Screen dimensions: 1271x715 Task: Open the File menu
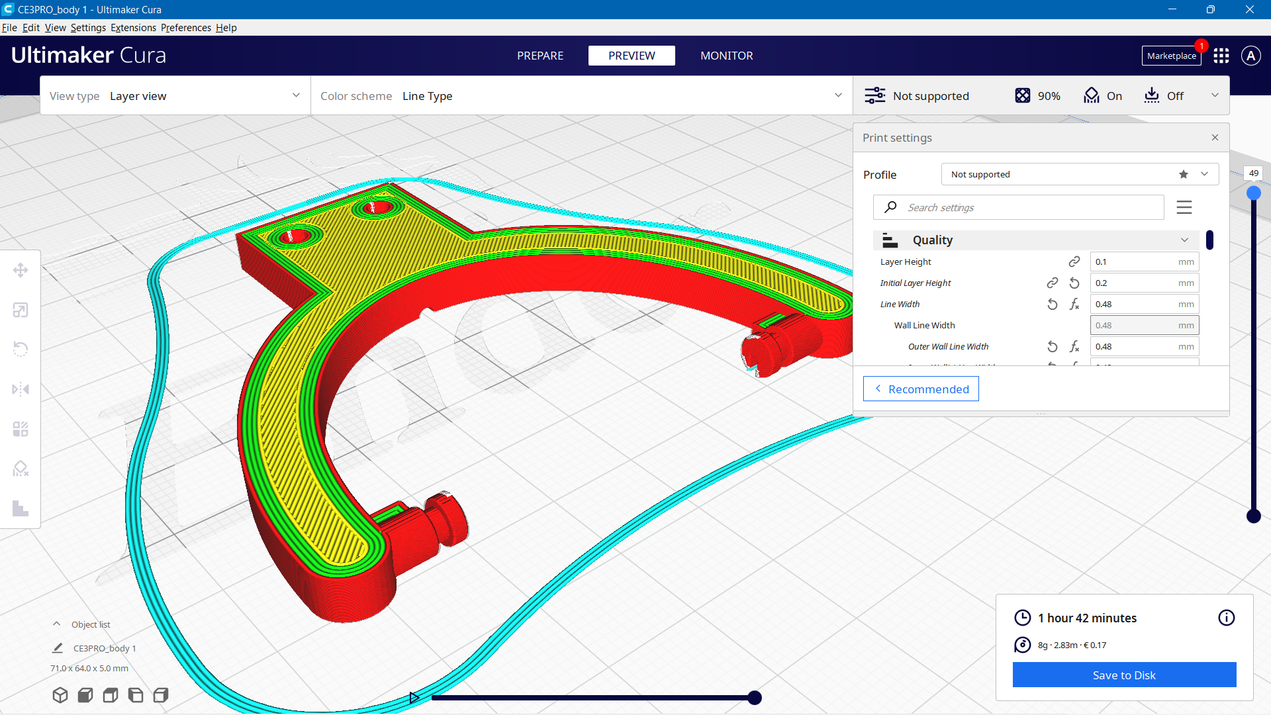[9, 28]
